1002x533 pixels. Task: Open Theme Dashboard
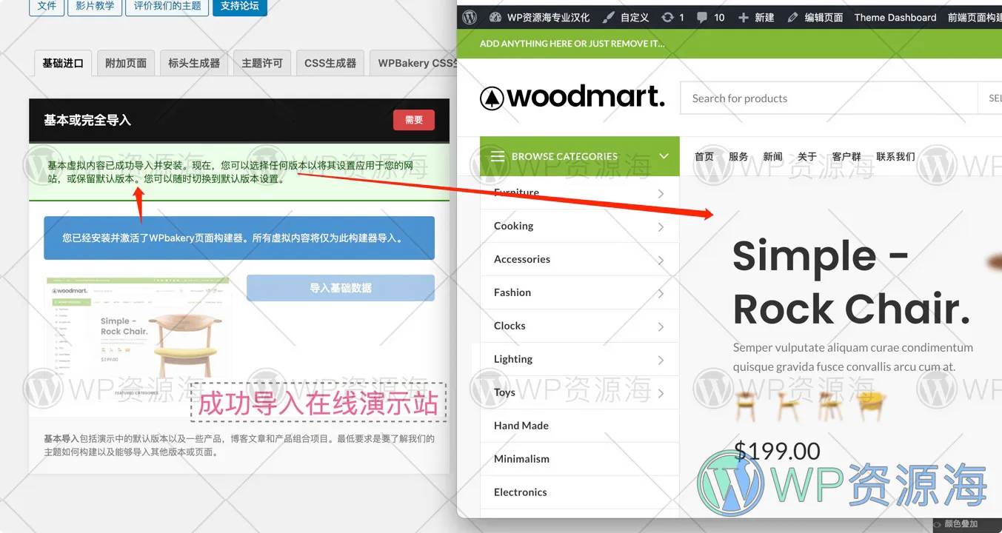point(895,16)
